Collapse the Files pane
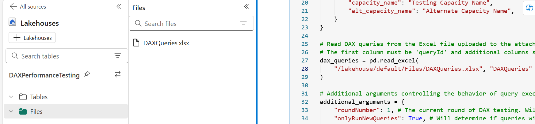535x124 pixels. click(x=246, y=6)
